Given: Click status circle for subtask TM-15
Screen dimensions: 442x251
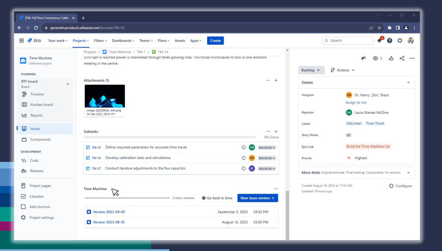Looking at the screenshot, I should (243, 148).
